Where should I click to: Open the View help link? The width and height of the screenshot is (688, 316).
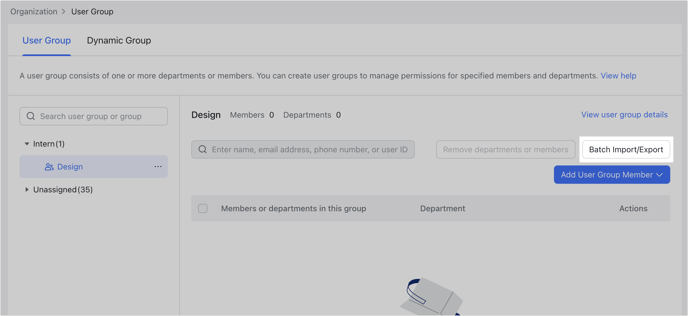618,76
